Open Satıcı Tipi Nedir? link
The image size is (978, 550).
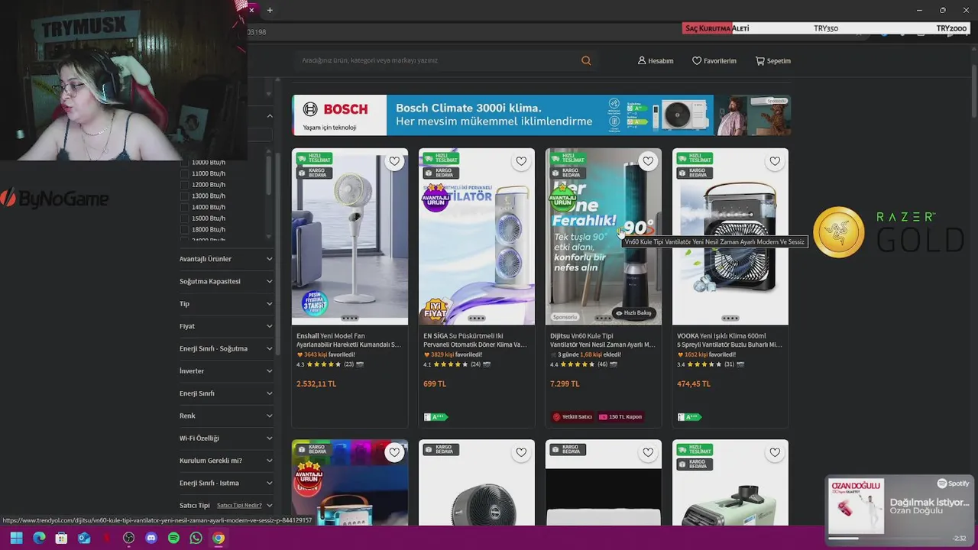(x=239, y=505)
